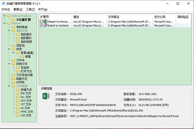The image size is (194, 129).
Task: Select the EXE 文件 tree item
Action: [x=26, y=93]
